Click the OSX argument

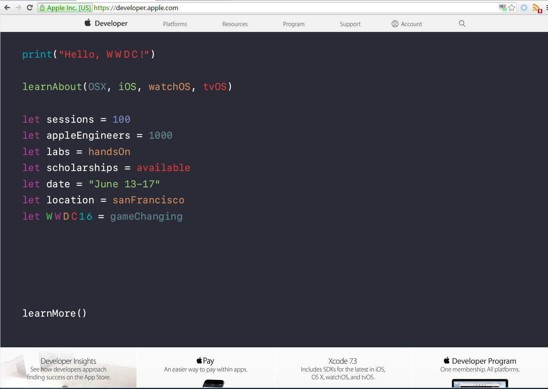click(97, 86)
